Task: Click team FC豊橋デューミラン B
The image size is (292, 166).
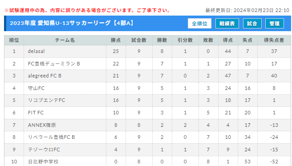Action: (54, 64)
